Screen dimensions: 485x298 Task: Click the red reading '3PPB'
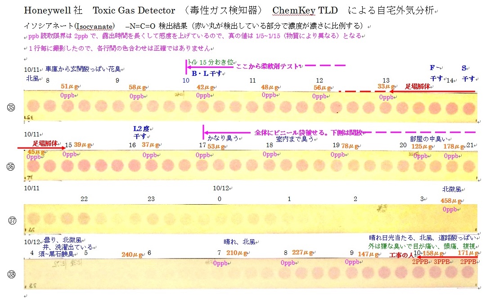click(x=441, y=262)
